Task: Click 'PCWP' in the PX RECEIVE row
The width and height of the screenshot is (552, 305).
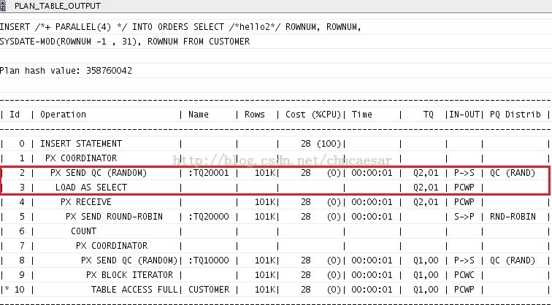Action: pyautogui.click(x=464, y=202)
